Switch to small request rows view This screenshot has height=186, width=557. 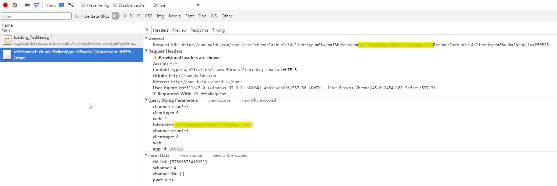coord(71,5)
